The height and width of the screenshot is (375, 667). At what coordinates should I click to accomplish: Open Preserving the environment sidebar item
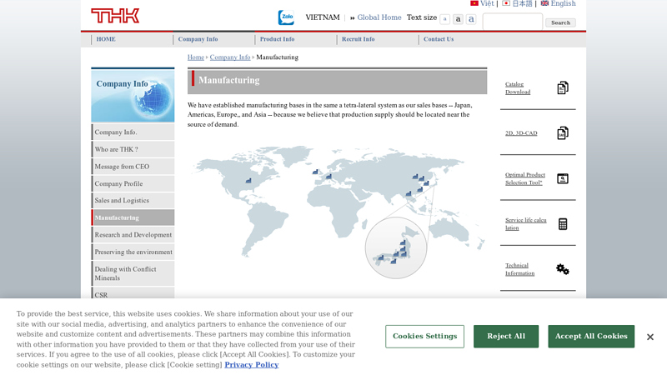tap(133, 252)
